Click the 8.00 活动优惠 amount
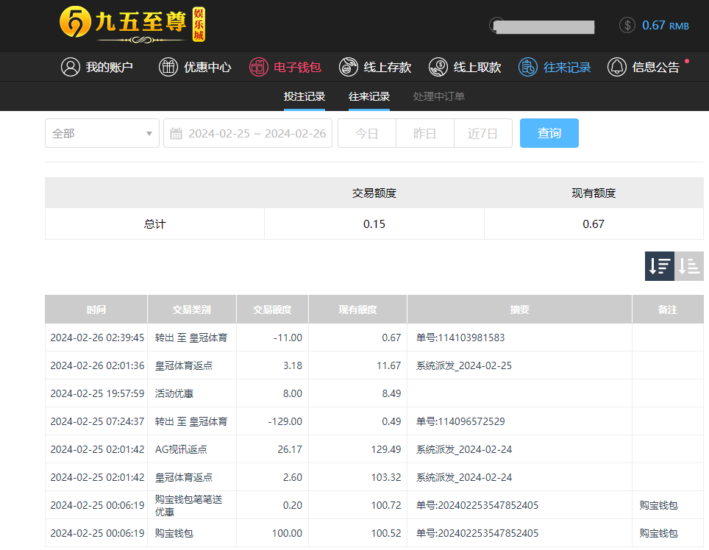This screenshot has width=709, height=550. [293, 393]
